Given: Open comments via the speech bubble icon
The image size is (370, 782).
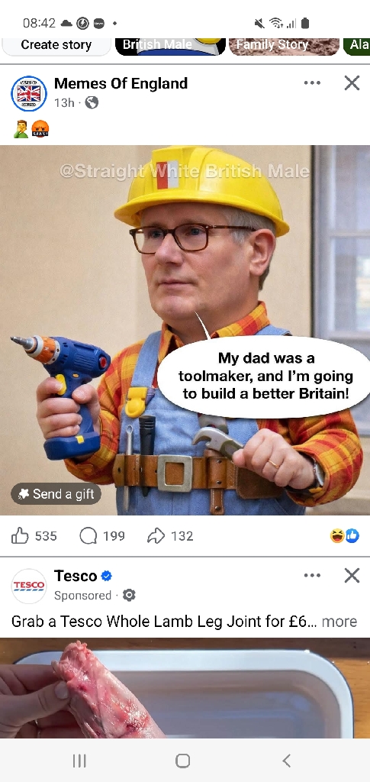Looking at the screenshot, I should 88,536.
